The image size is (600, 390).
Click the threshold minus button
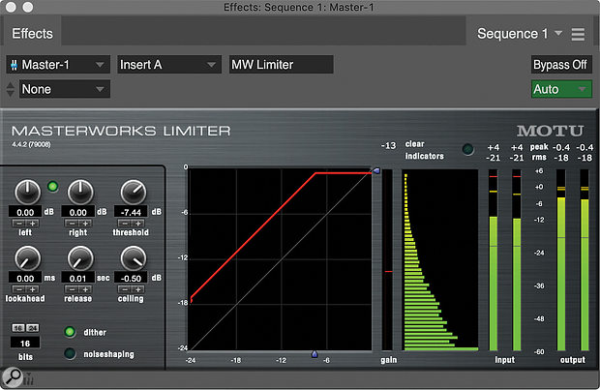coord(125,224)
